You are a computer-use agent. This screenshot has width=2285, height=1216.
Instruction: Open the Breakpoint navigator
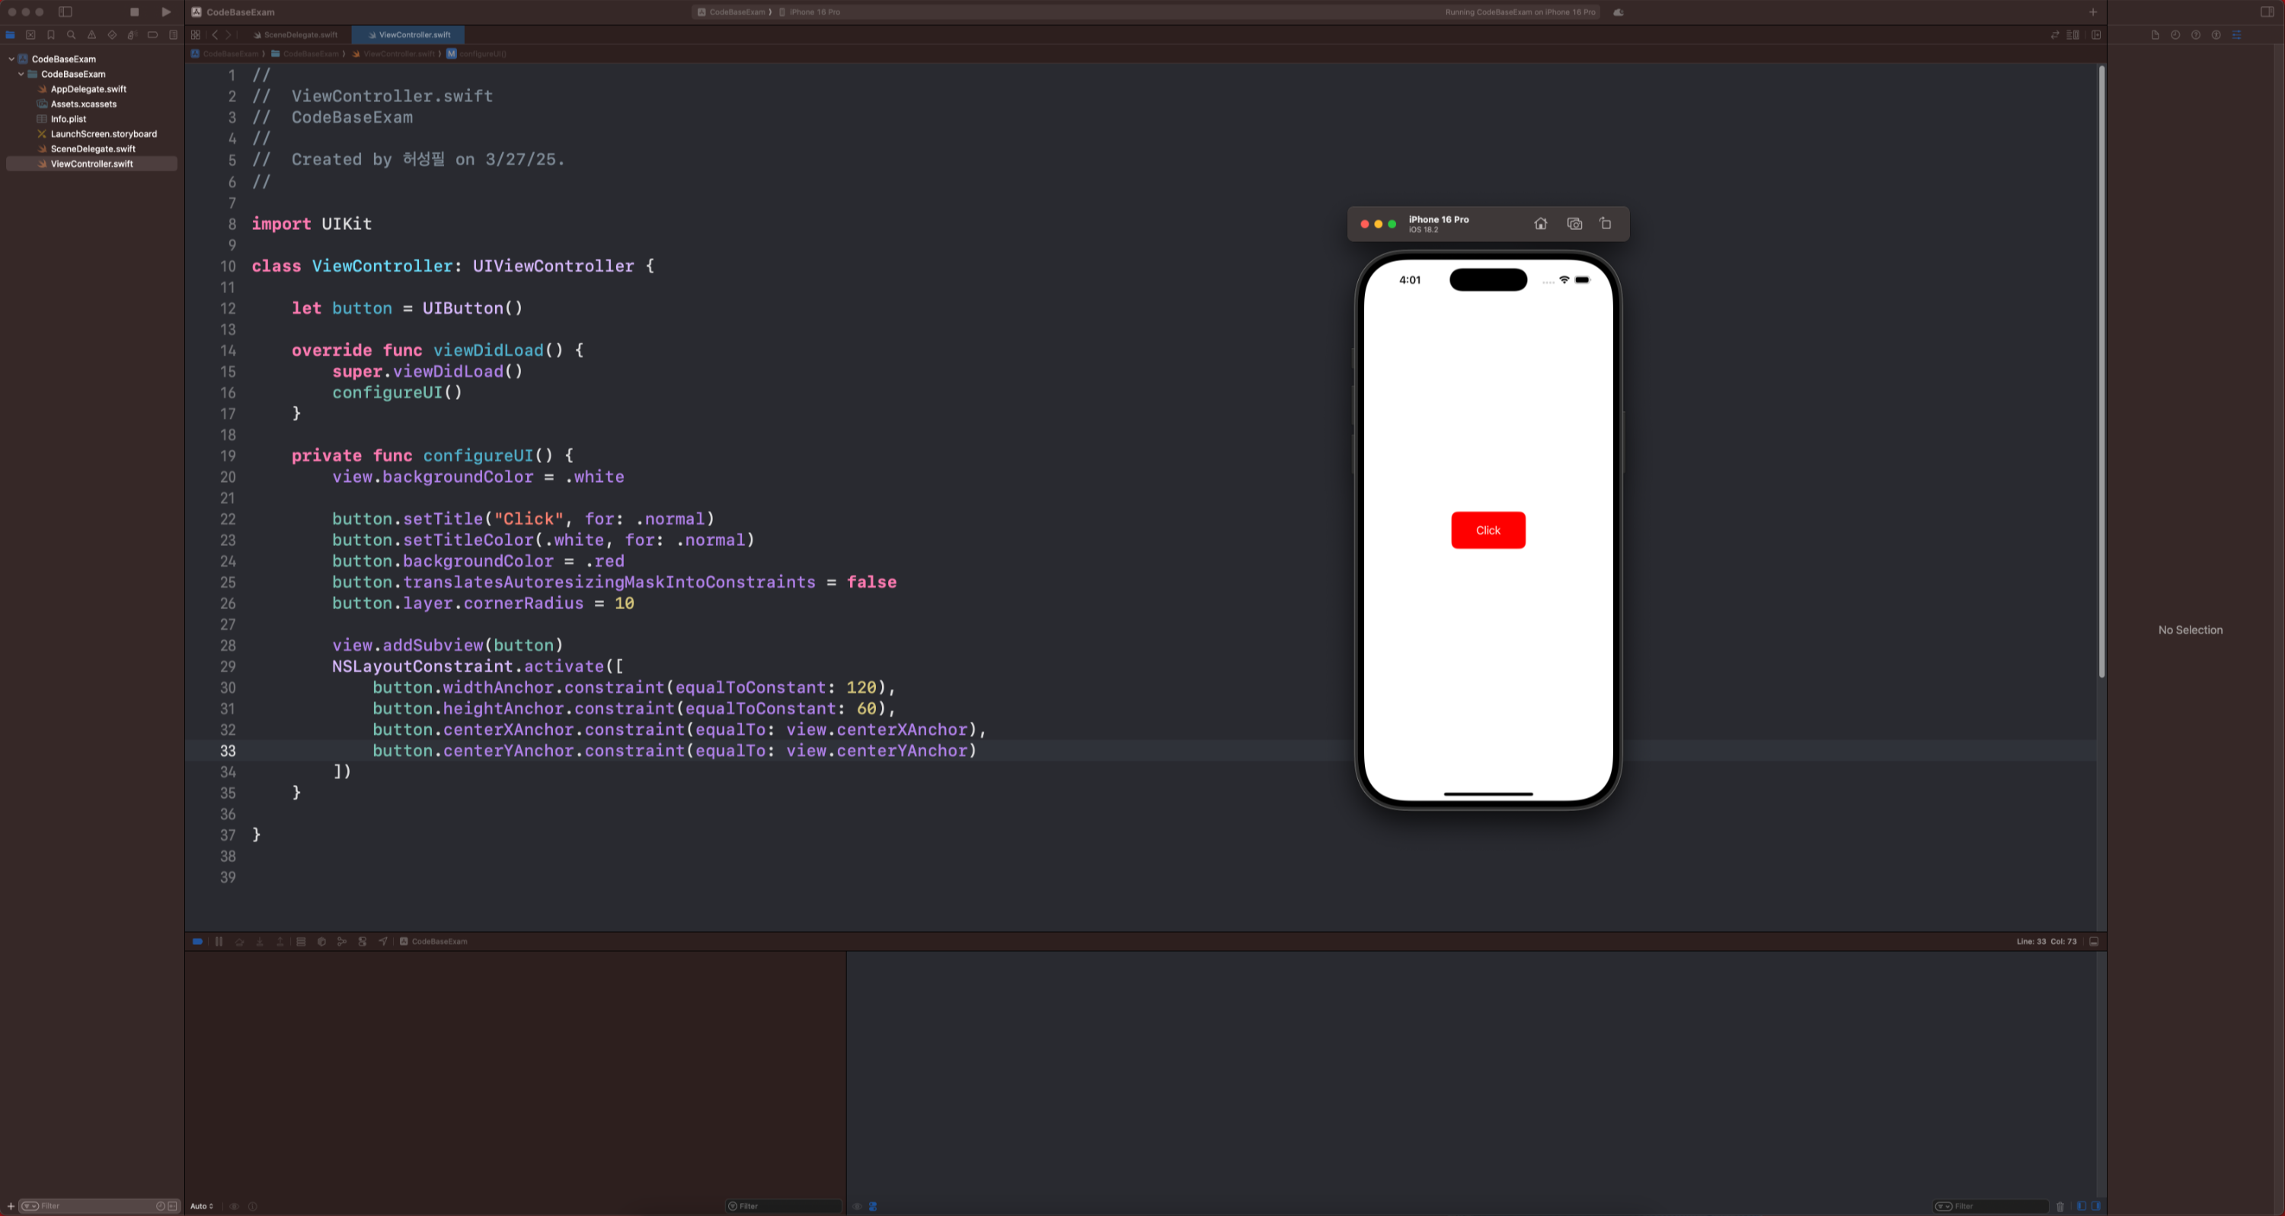coord(152,36)
